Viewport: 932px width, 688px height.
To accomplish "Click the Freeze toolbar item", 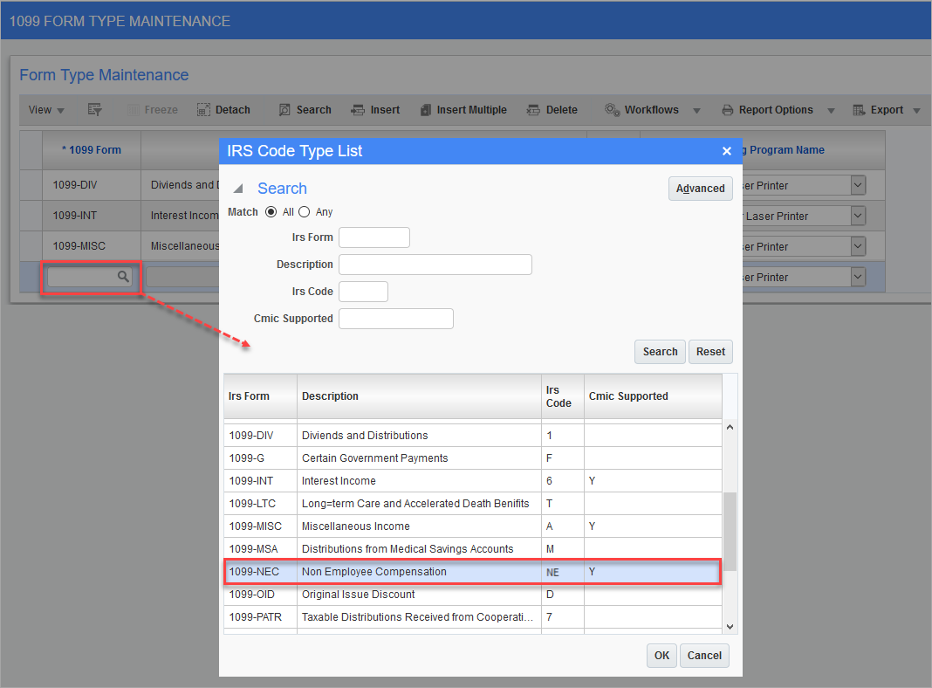I will (153, 110).
